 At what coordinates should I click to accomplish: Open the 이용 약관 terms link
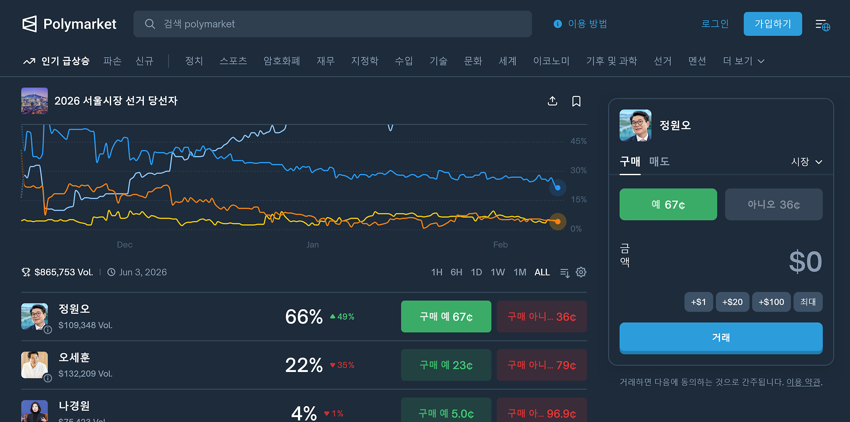[x=804, y=382]
